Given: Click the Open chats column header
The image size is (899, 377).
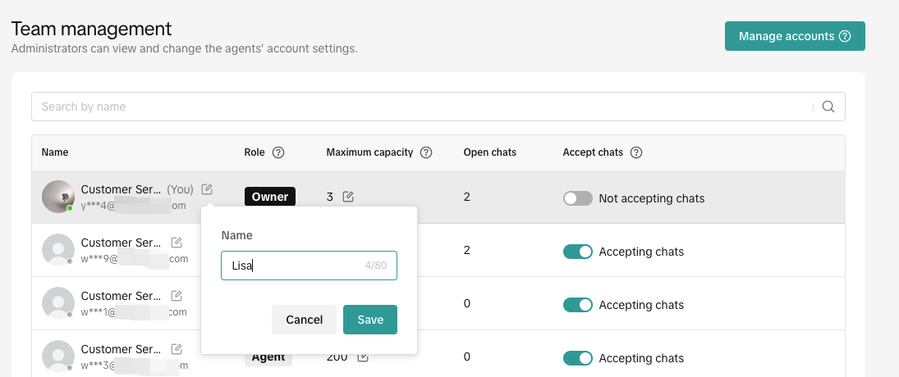Looking at the screenshot, I should (489, 152).
